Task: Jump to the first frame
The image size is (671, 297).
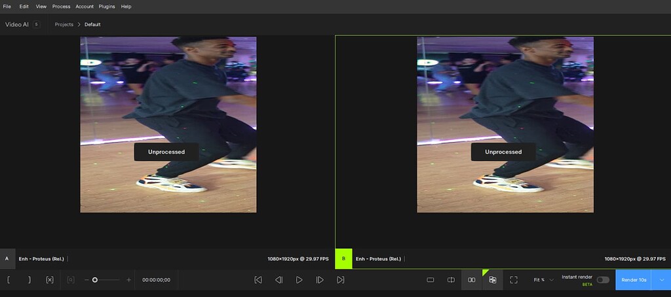Action: point(258,280)
